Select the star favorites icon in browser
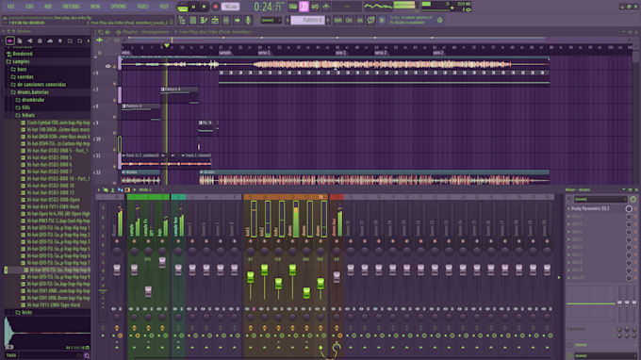641x360 pixels. [60, 41]
